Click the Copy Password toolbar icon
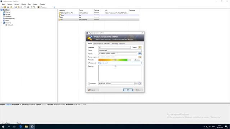The height and width of the screenshot is (129, 230). [x=19, y=7]
